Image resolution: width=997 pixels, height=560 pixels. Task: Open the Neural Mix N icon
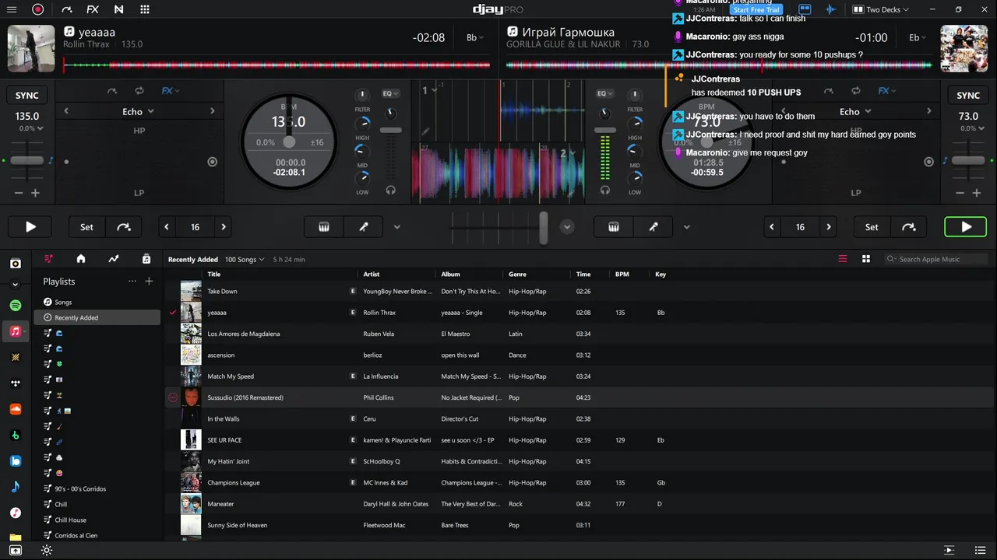(x=118, y=9)
